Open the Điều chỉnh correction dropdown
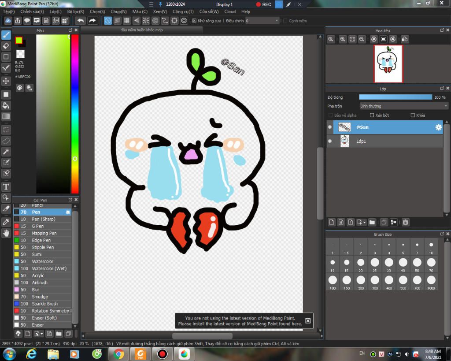The height and width of the screenshot is (361, 451). click(262, 20)
